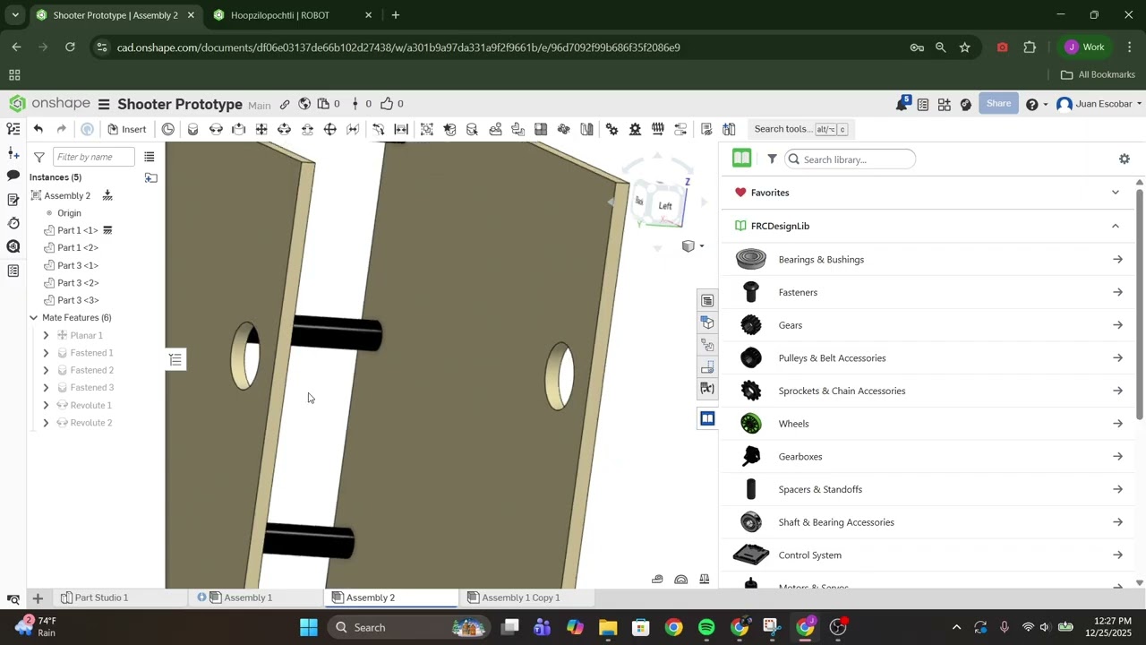This screenshot has height=645, width=1146.
Task: Expand the Revolute 2 mate
Action: tap(46, 423)
